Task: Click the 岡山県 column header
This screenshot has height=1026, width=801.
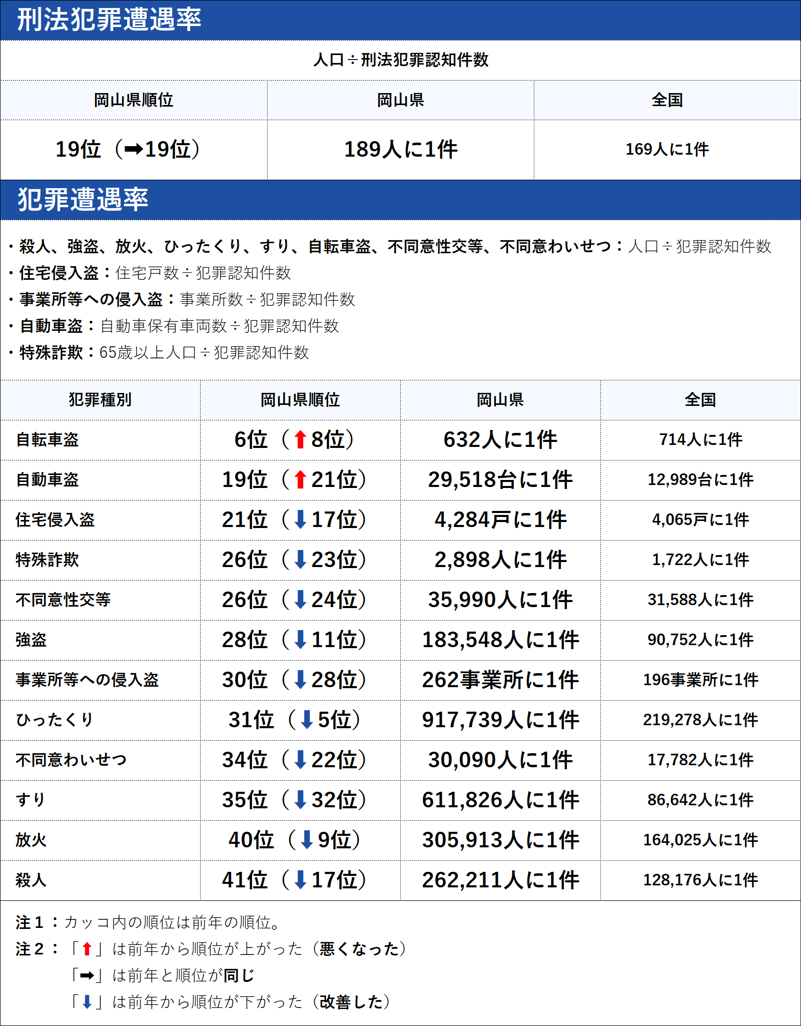Action: [500, 399]
